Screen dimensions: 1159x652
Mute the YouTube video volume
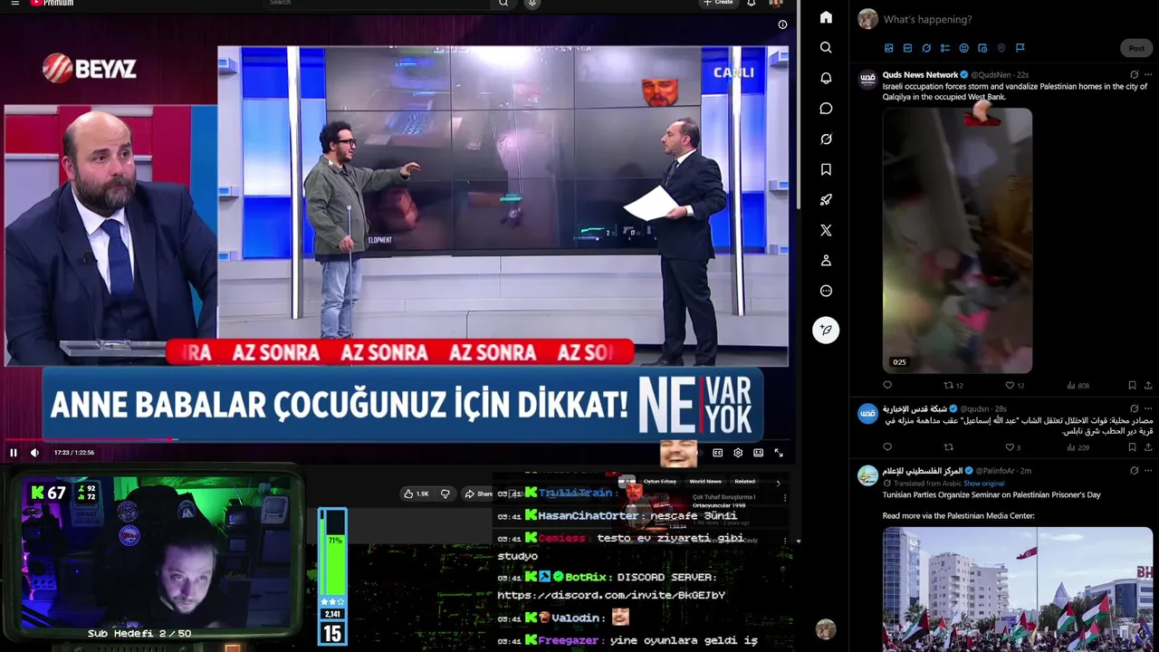pyautogui.click(x=34, y=453)
